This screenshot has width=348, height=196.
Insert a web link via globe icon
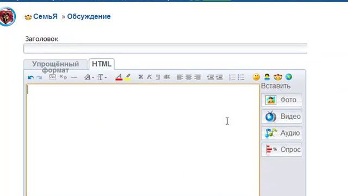(289, 77)
